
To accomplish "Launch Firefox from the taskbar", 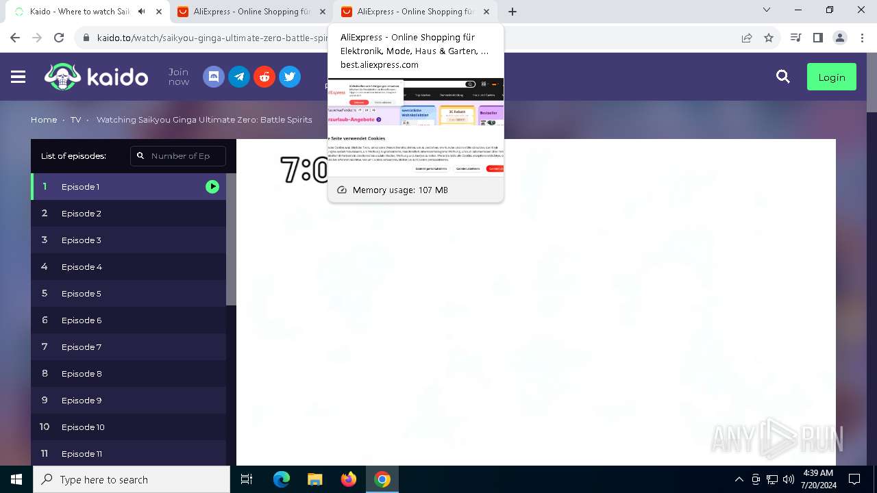I will [348, 479].
